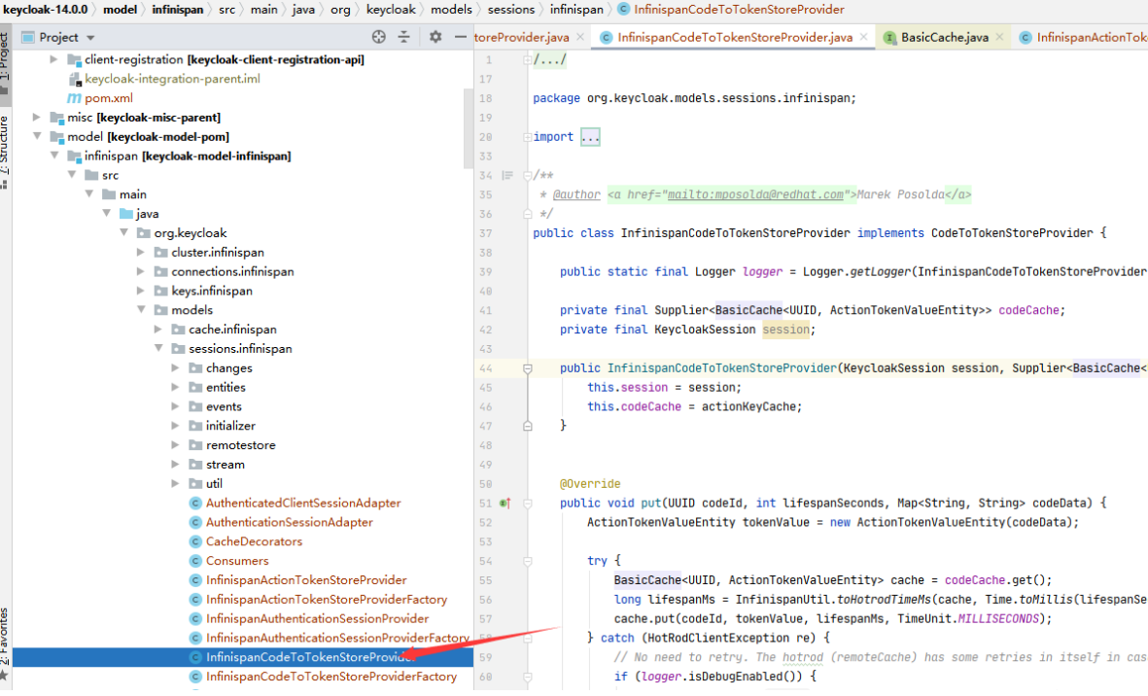Collapse the main folder
Screen dimensions: 1148x696
click(x=89, y=194)
